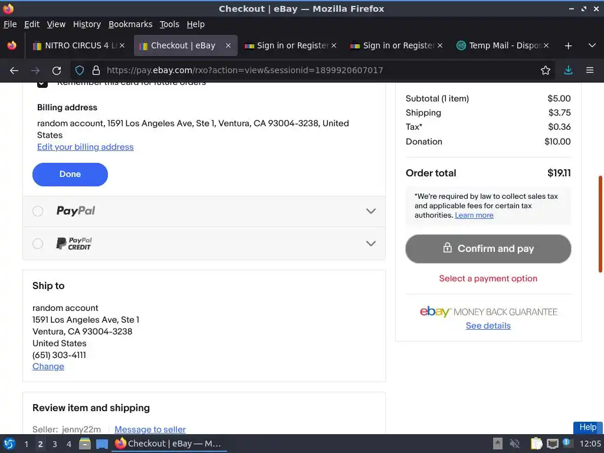Click the network monitor icon in tray
604x453 pixels.
(x=552, y=444)
